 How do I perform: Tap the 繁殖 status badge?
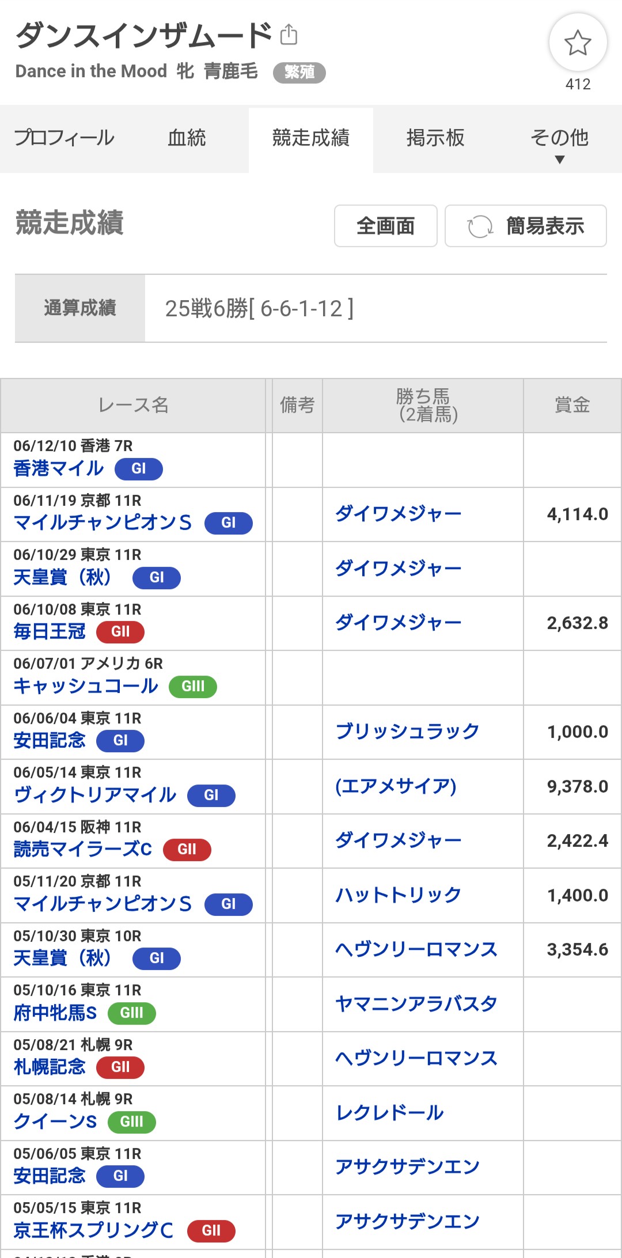pos(299,73)
